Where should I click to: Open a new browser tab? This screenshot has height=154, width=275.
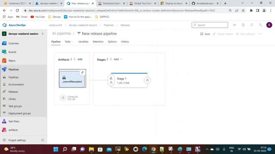tap(225, 3)
